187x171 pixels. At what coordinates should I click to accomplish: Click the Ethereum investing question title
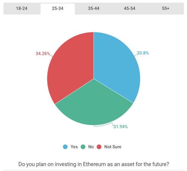(93, 164)
